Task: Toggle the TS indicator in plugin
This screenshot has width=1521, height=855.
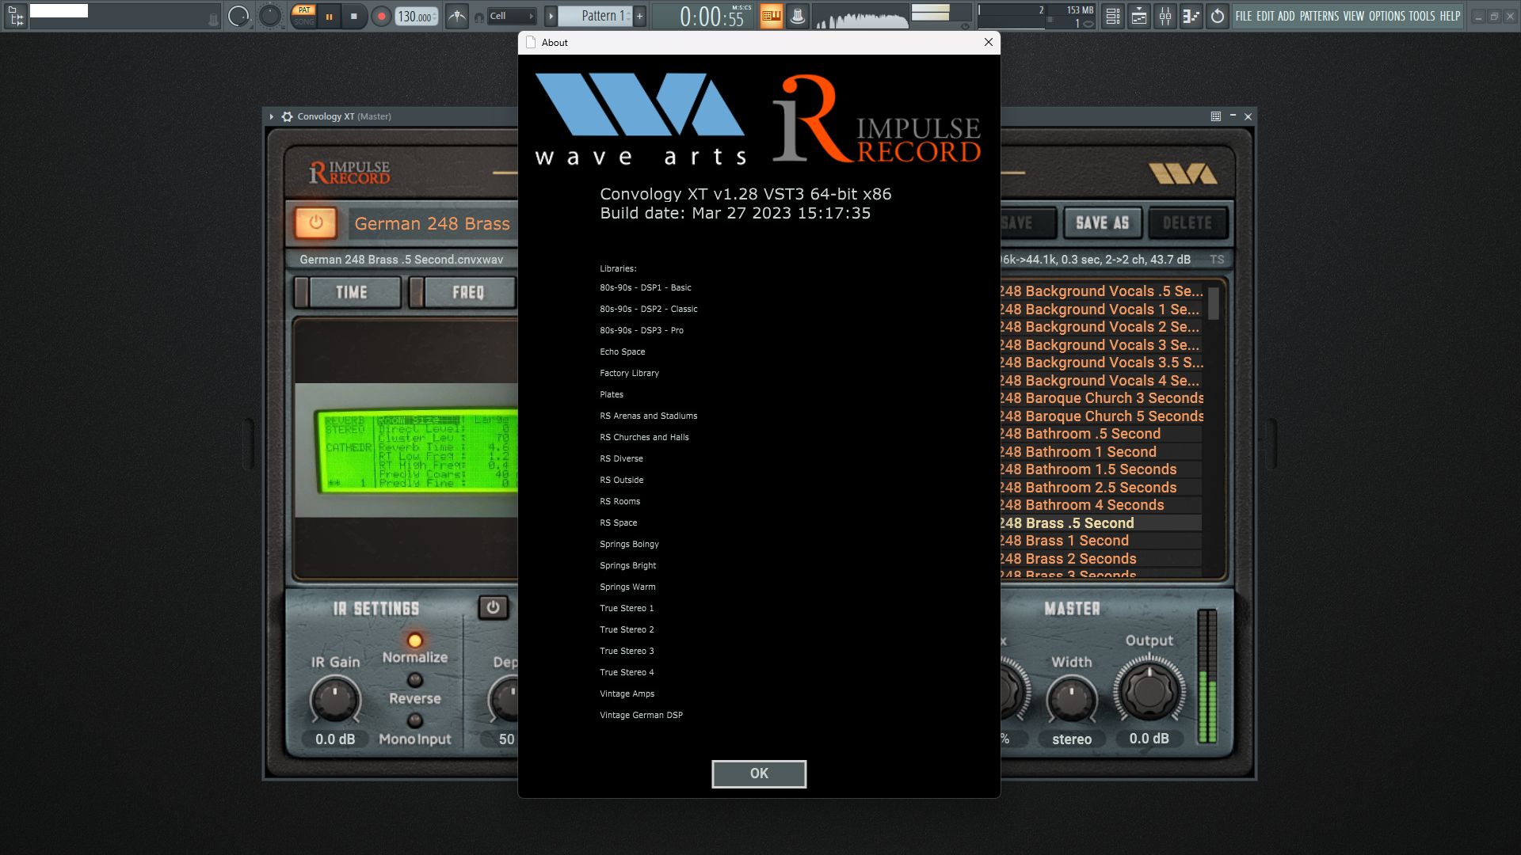Action: [x=1217, y=260]
